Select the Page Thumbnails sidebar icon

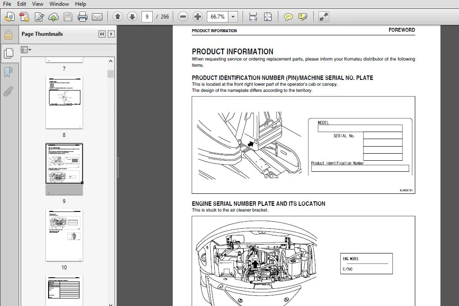(x=8, y=53)
